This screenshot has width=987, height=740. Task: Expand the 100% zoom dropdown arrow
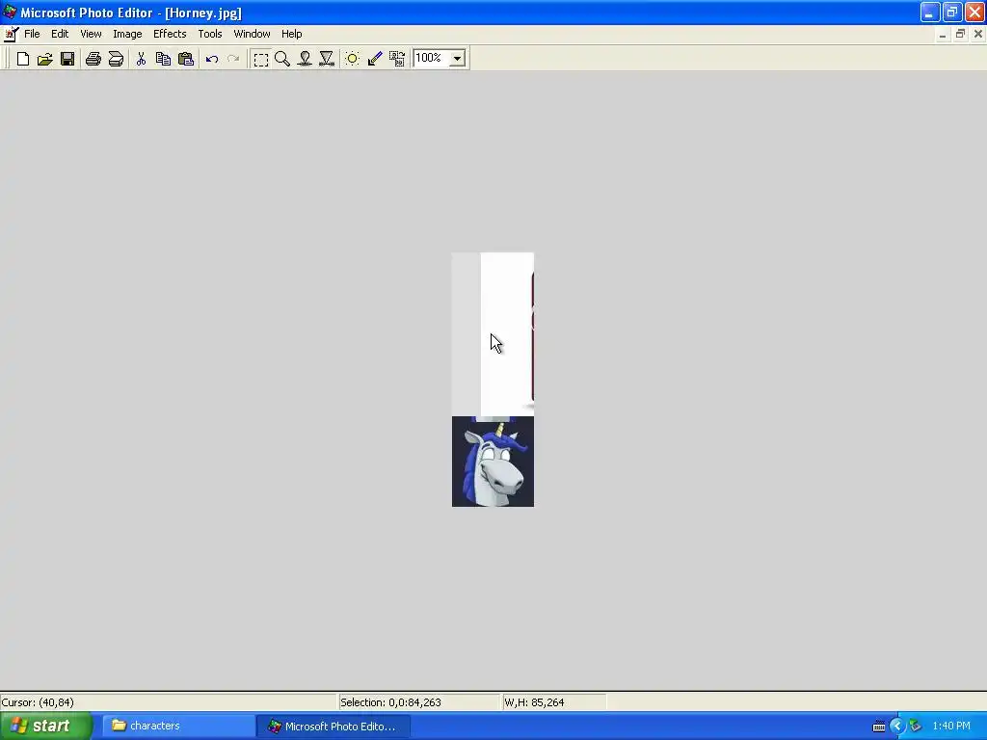458,59
